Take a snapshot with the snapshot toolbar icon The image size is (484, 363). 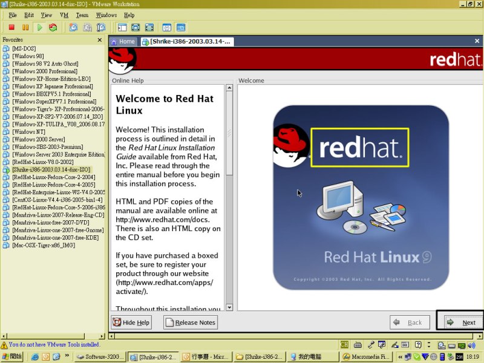[x=73, y=27]
